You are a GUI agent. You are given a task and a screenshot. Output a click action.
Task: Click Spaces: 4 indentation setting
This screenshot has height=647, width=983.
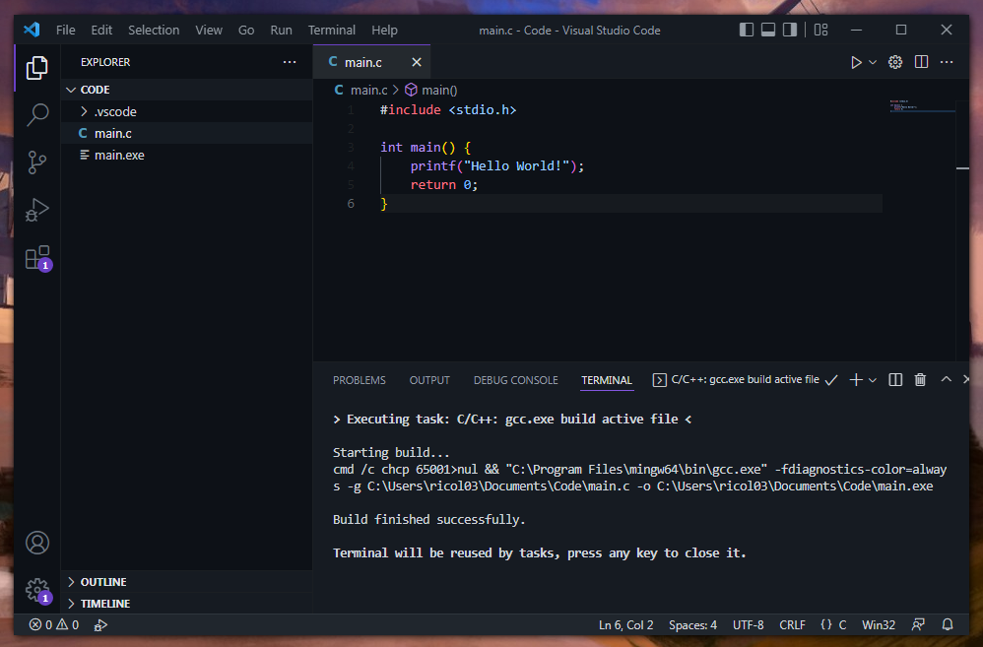692,625
